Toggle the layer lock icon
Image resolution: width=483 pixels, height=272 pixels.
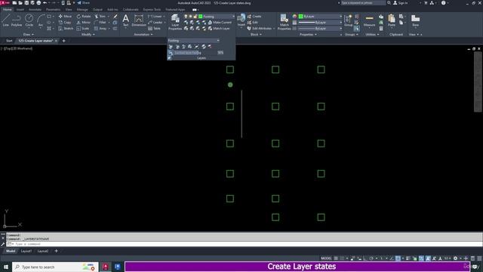195,17
